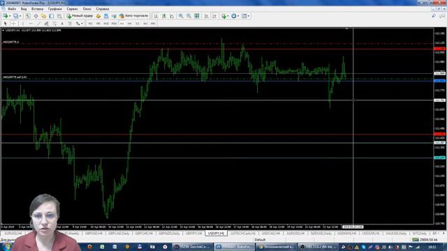
Task: Open a new chart via toolbar icon
Action: (x=6, y=16)
